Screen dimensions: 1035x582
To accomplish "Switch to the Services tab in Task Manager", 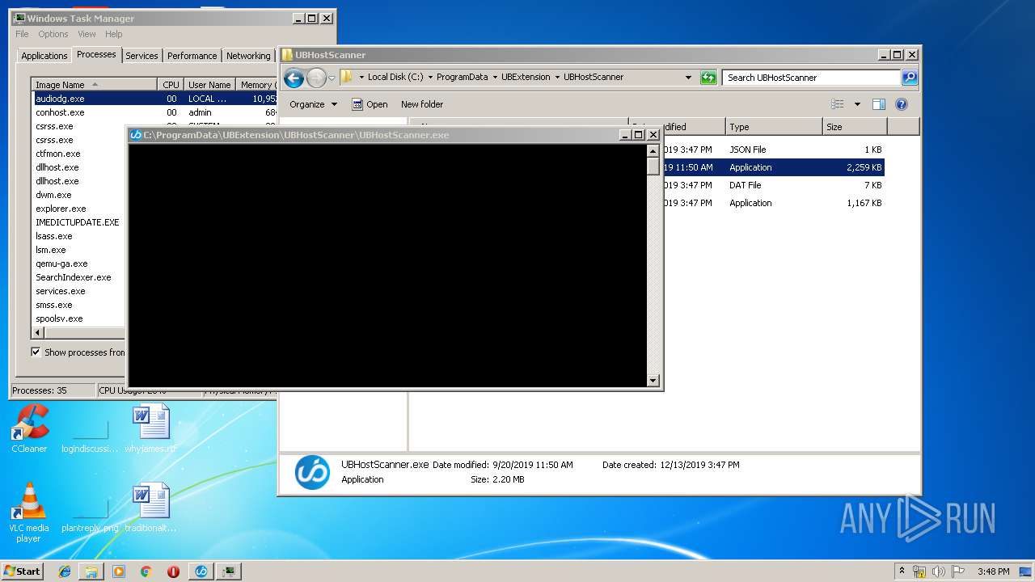I will click(142, 56).
